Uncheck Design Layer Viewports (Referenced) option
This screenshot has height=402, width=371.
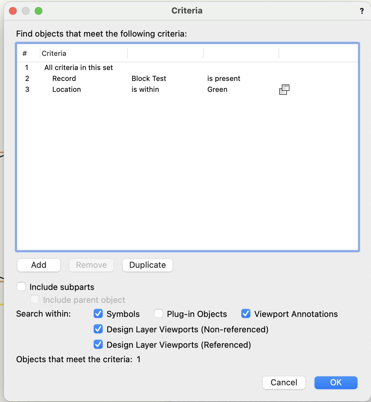click(x=98, y=344)
